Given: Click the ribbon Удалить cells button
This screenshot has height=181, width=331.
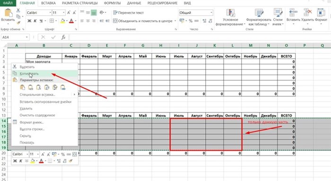Looking at the screenshot, I should pos(307,17).
